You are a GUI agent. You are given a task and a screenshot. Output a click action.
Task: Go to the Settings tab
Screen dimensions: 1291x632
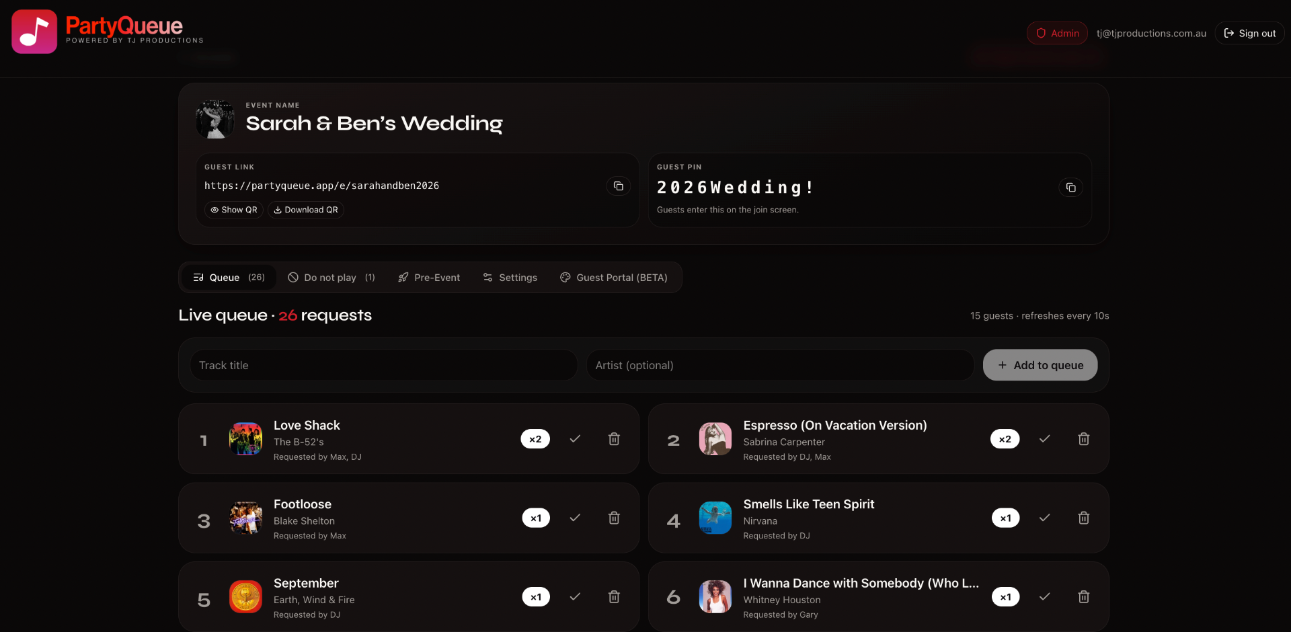point(510,278)
